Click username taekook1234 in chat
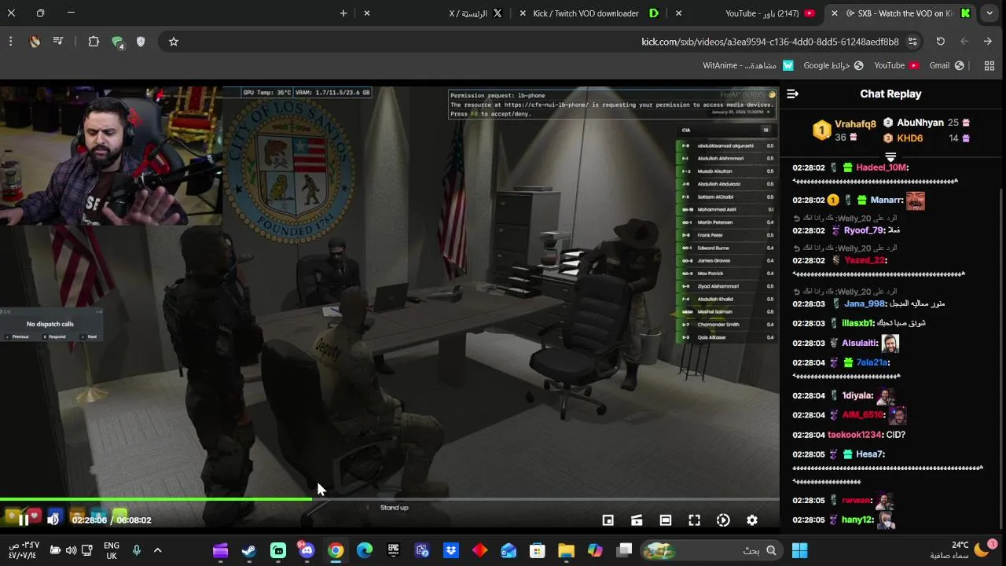The height and width of the screenshot is (566, 1006). (854, 435)
